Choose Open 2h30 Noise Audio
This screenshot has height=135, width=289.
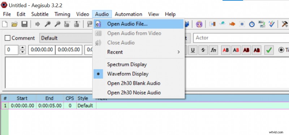(x=139, y=93)
